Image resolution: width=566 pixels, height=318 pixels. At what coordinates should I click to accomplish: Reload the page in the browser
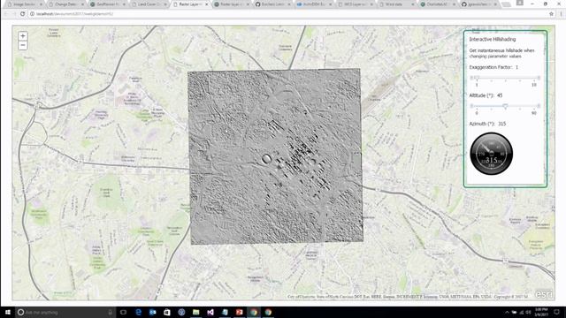22,14
